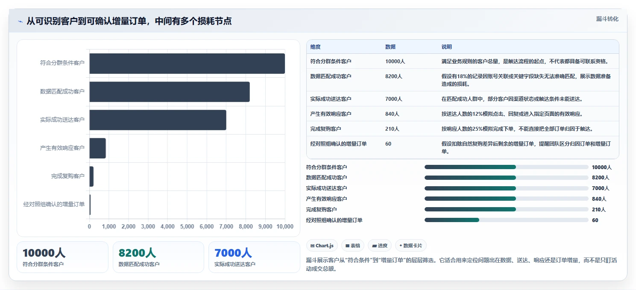Click the 60 cell in the table
This screenshot has width=636, height=290.
click(388, 144)
